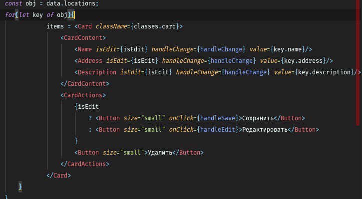Click the 'const' keyword on the first line
The height and width of the screenshot is (199, 362).
point(13,3)
